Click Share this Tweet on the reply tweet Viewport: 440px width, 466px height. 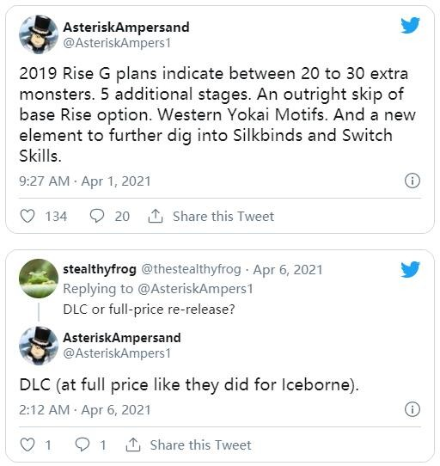201,445
